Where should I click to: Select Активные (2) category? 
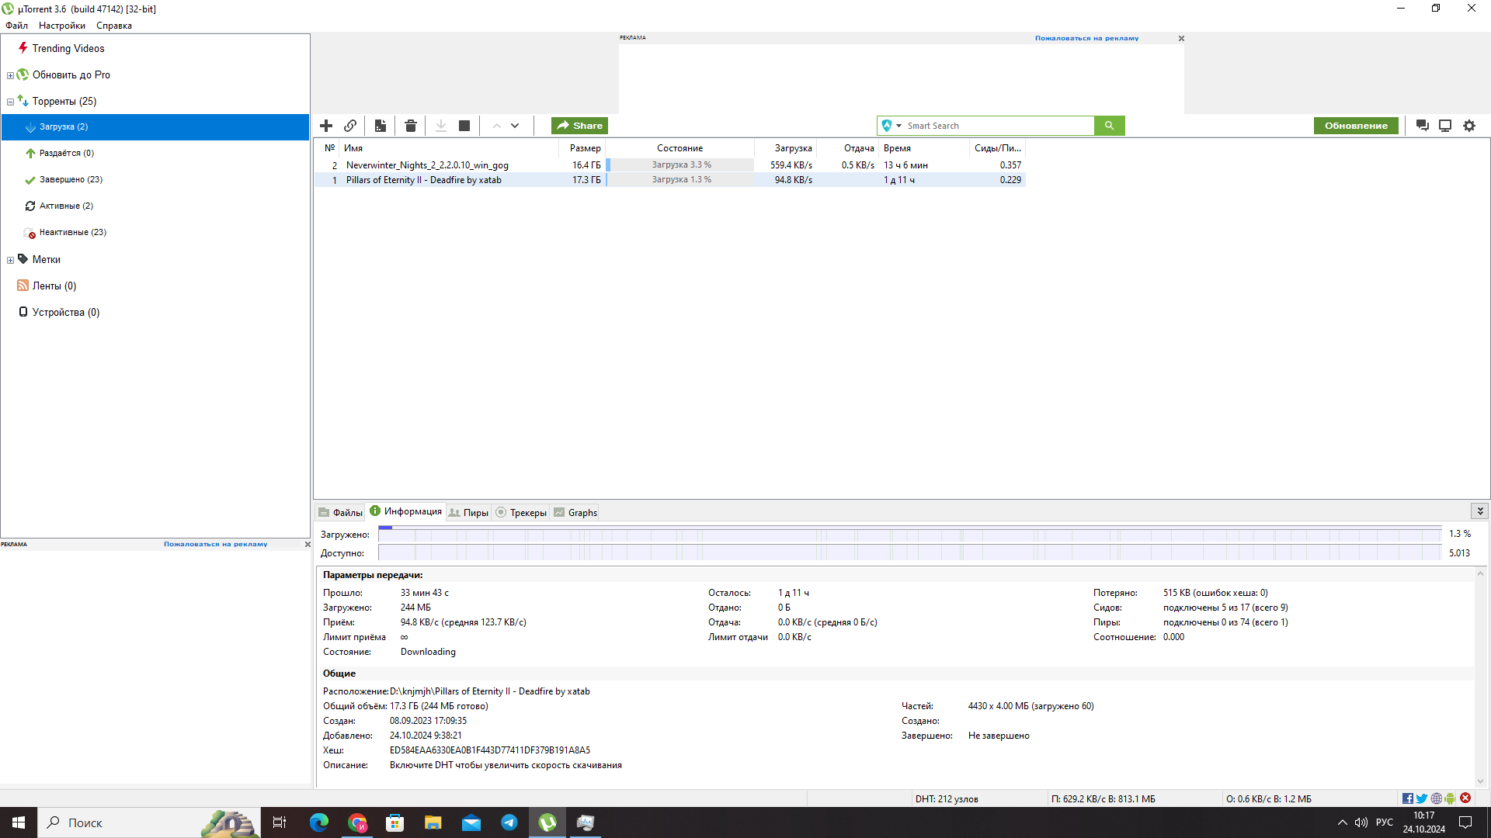[66, 206]
